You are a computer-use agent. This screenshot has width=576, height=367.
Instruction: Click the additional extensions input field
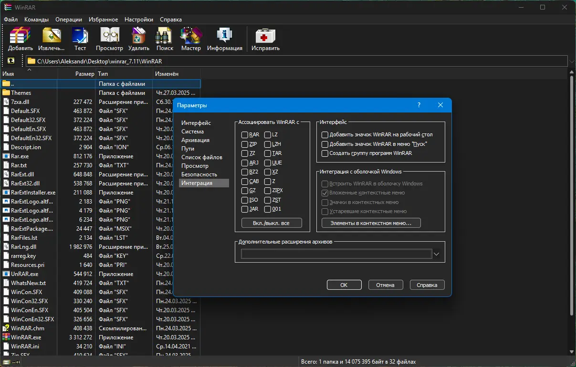[x=336, y=255]
